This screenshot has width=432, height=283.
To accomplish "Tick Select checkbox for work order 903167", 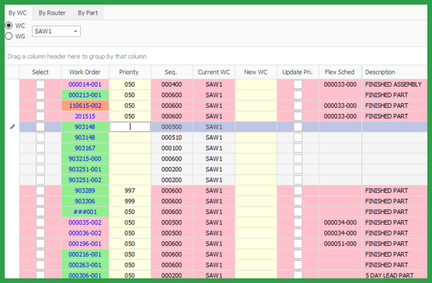I will pyautogui.click(x=40, y=148).
